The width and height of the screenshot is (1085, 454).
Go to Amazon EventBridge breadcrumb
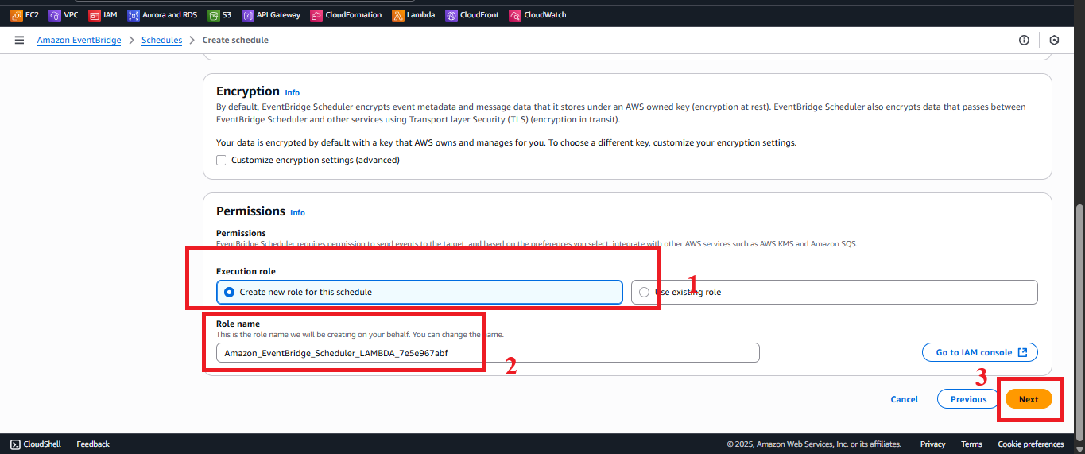(x=79, y=40)
